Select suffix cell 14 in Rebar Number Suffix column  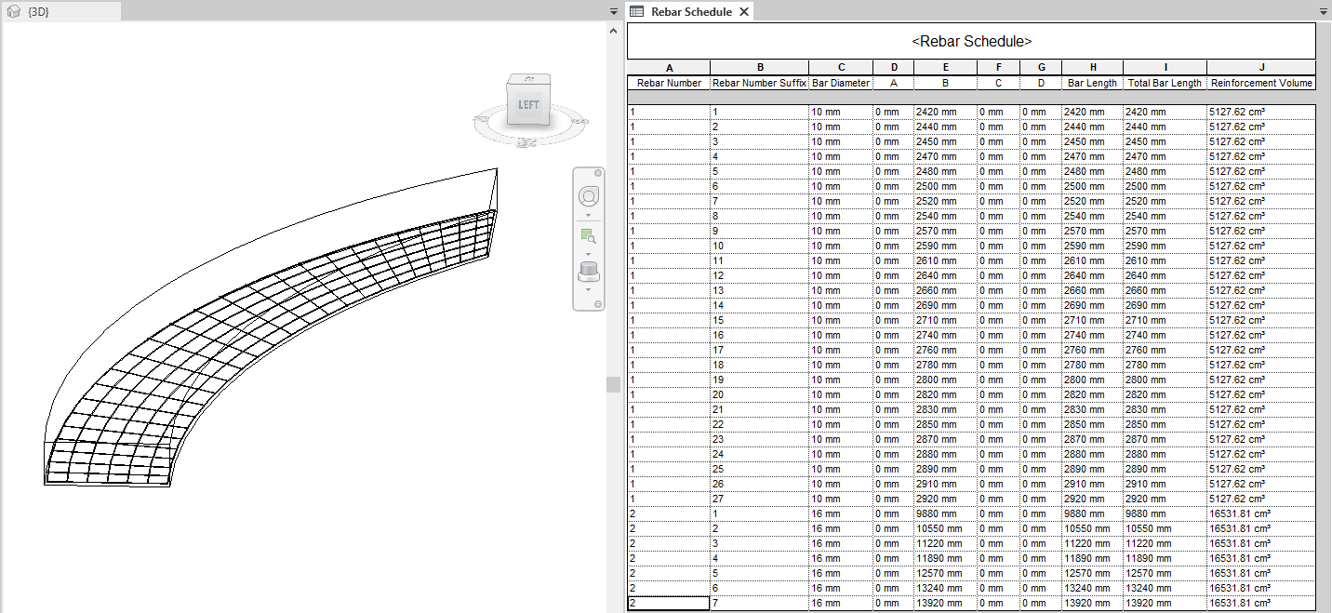tap(759, 305)
